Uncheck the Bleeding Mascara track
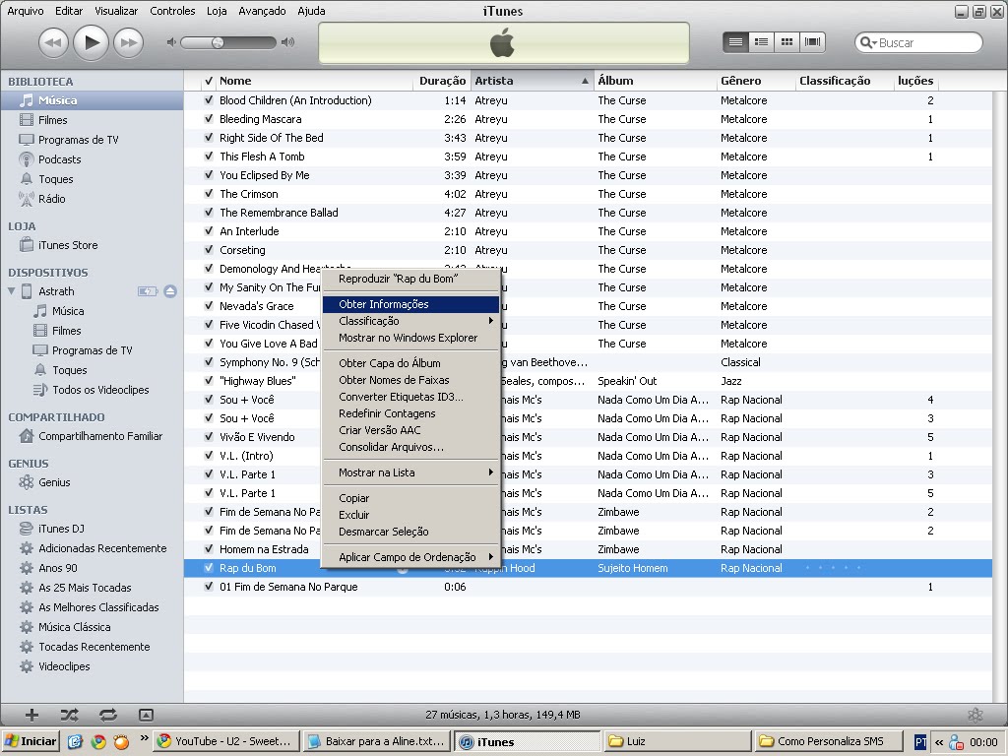Image resolution: width=1008 pixels, height=756 pixels. (x=209, y=119)
